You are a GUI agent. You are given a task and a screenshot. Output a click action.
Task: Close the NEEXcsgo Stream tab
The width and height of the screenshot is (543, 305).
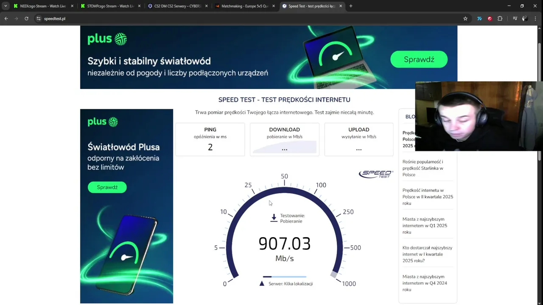[x=72, y=6]
